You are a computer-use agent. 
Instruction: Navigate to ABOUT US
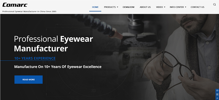pyautogui.click(x=145, y=7)
